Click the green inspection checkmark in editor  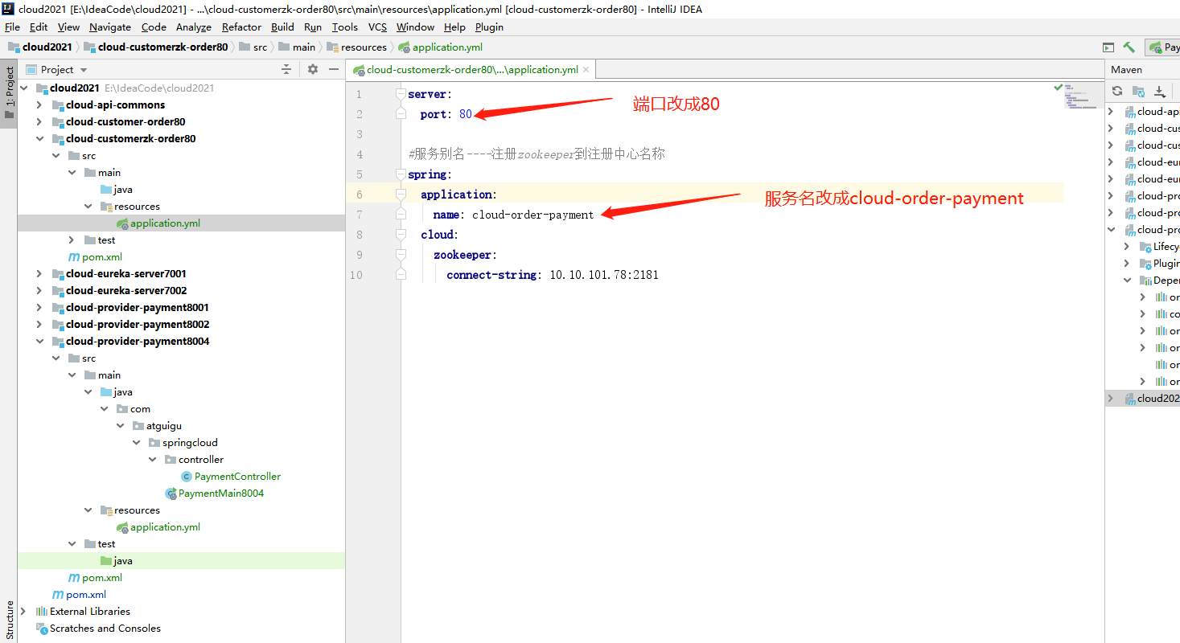(1058, 86)
